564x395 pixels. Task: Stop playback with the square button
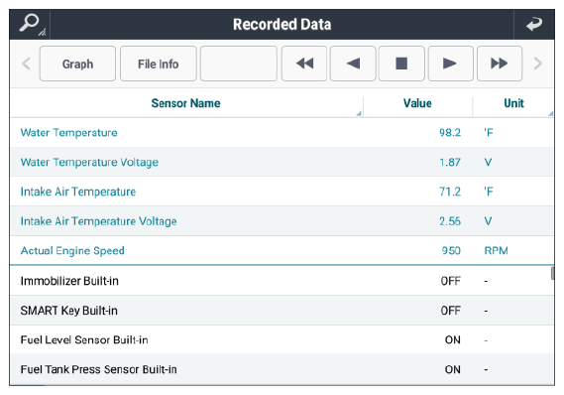(x=401, y=64)
